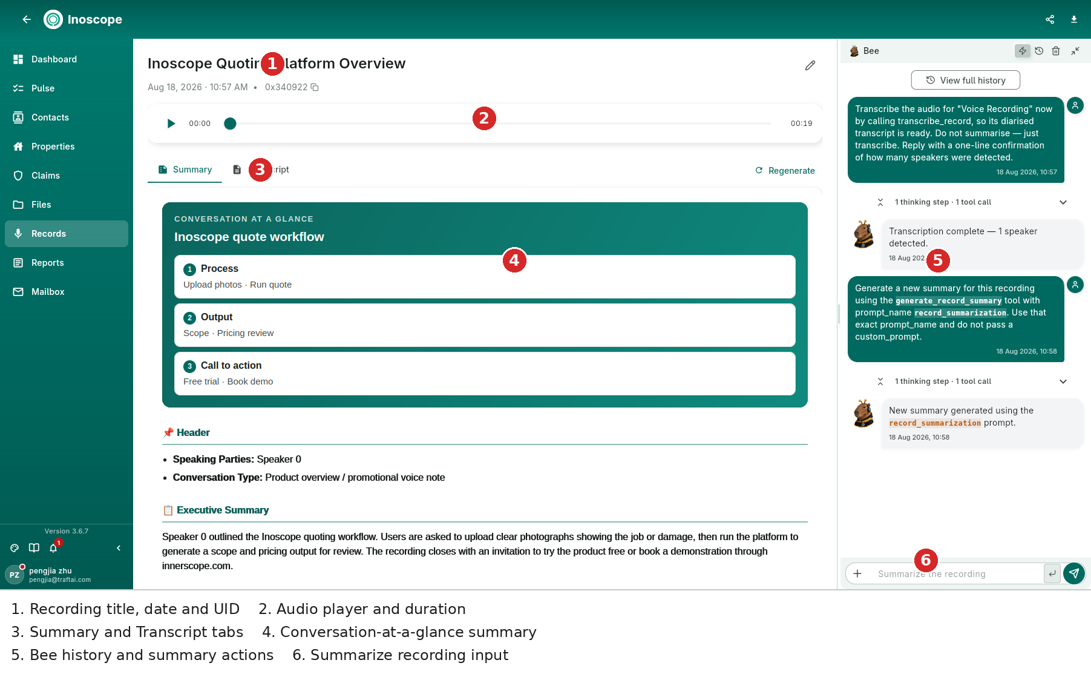
Task: Open theme palette icon at sidebar bottom
Action: (15, 548)
